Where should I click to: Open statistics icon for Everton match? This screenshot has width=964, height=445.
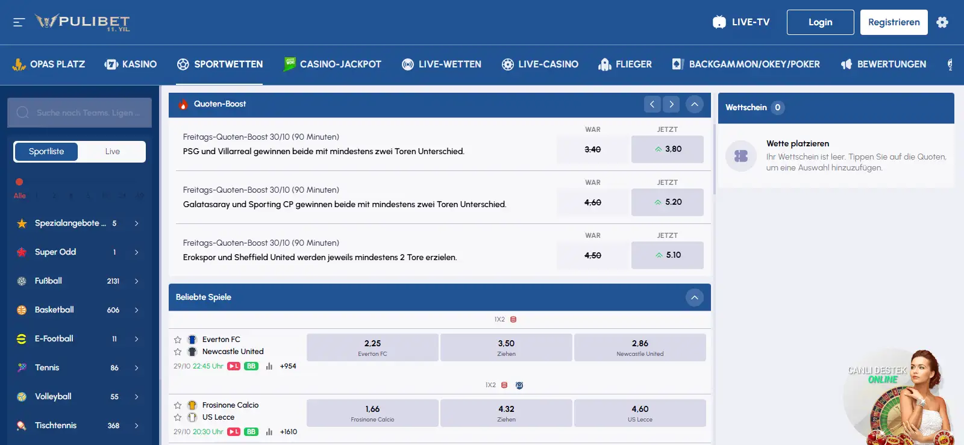point(269,366)
